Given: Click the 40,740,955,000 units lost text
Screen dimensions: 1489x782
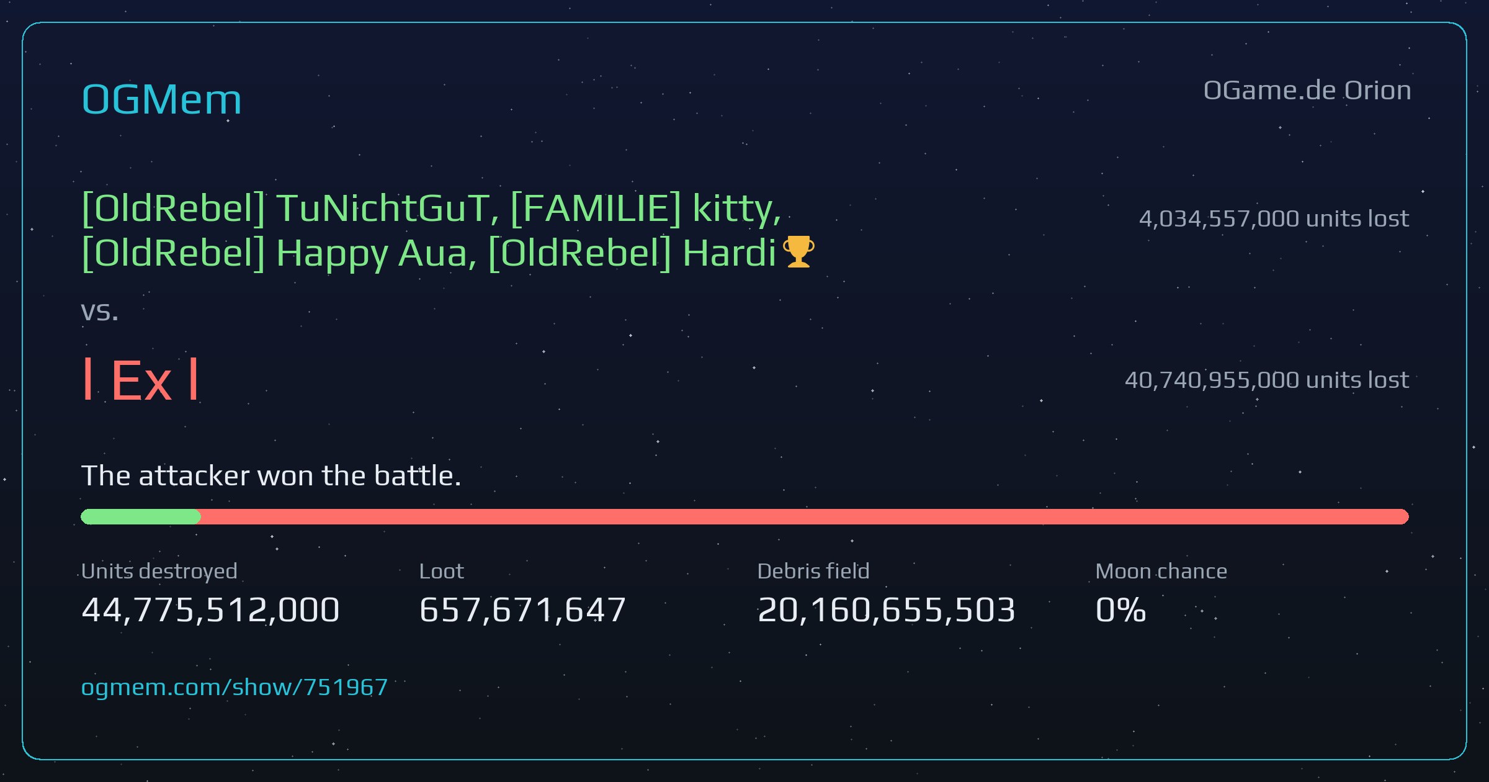Looking at the screenshot, I should pos(1267,380).
